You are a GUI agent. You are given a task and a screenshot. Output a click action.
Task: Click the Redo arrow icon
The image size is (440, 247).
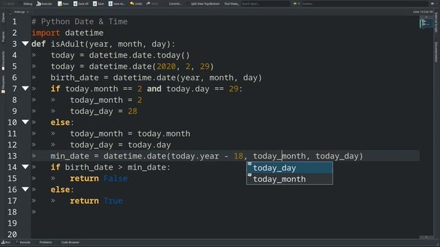[x=148, y=3]
